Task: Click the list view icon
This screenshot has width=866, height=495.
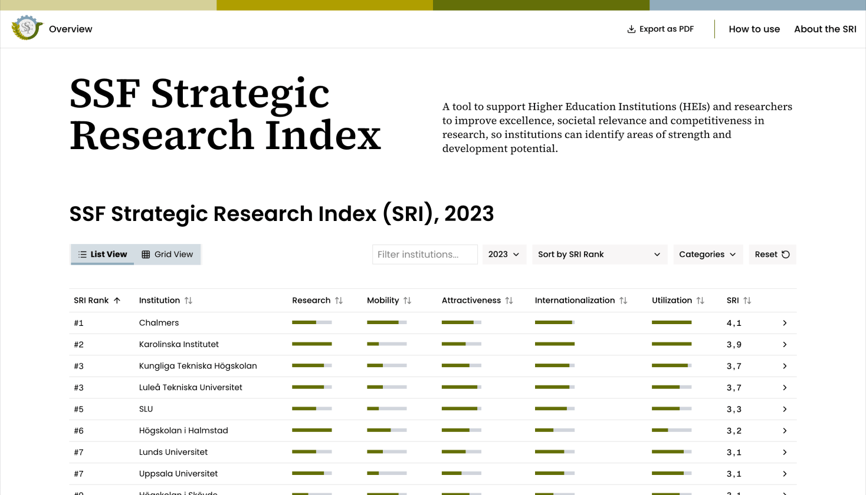Action: click(x=83, y=255)
